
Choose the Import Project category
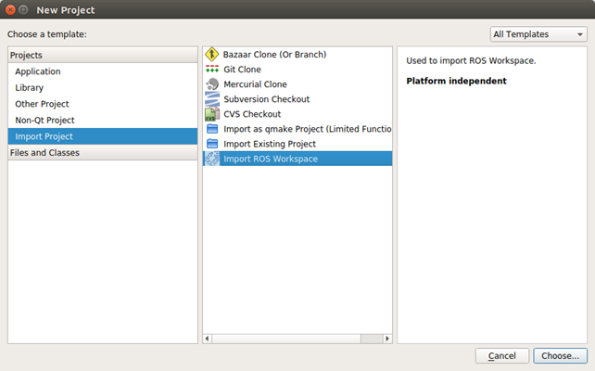pyautogui.click(x=103, y=136)
